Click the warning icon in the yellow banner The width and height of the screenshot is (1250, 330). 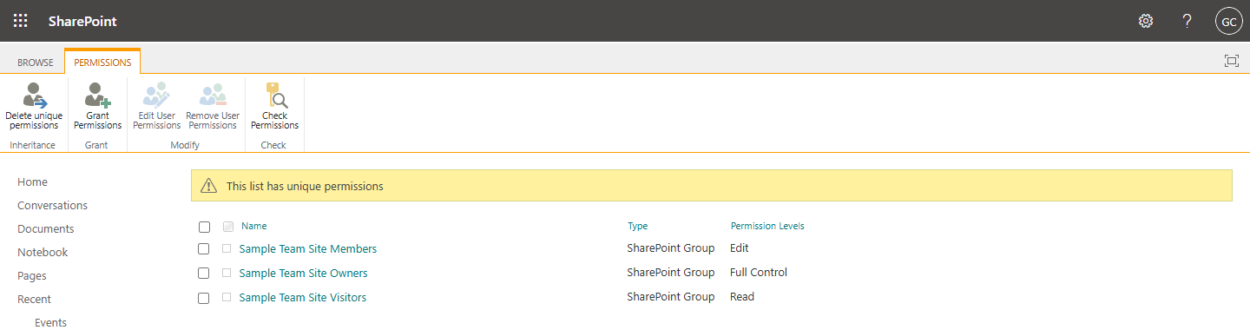point(208,186)
